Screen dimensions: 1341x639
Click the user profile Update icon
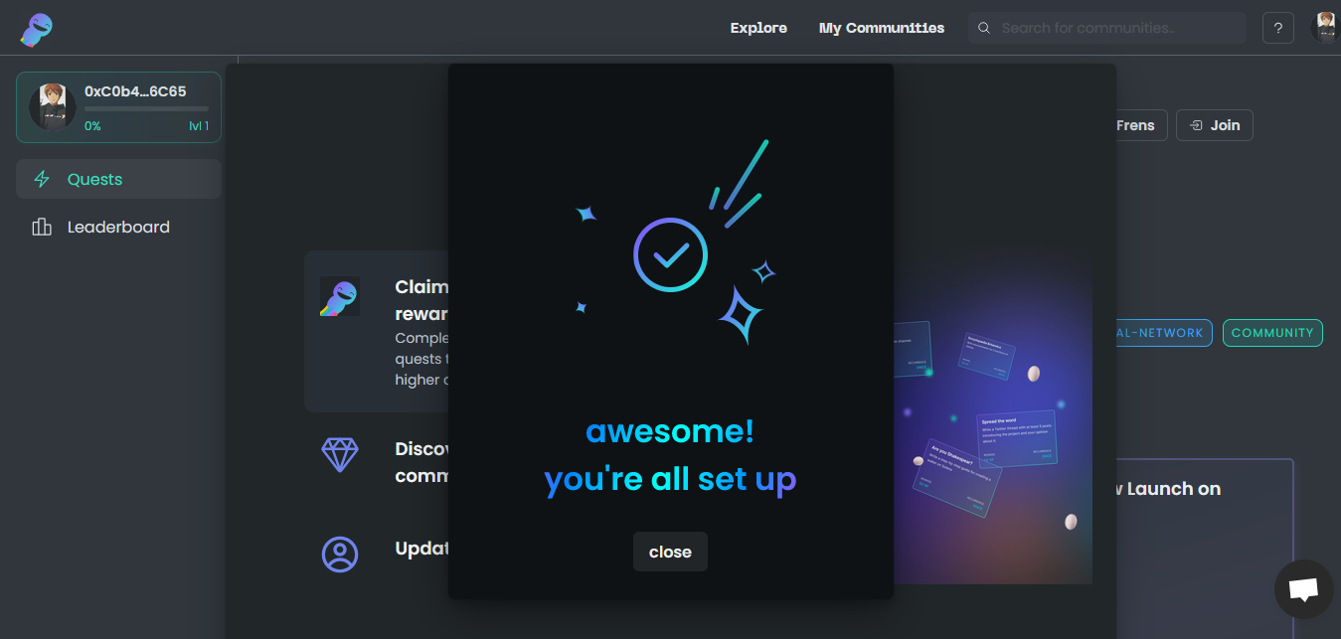[340, 554]
